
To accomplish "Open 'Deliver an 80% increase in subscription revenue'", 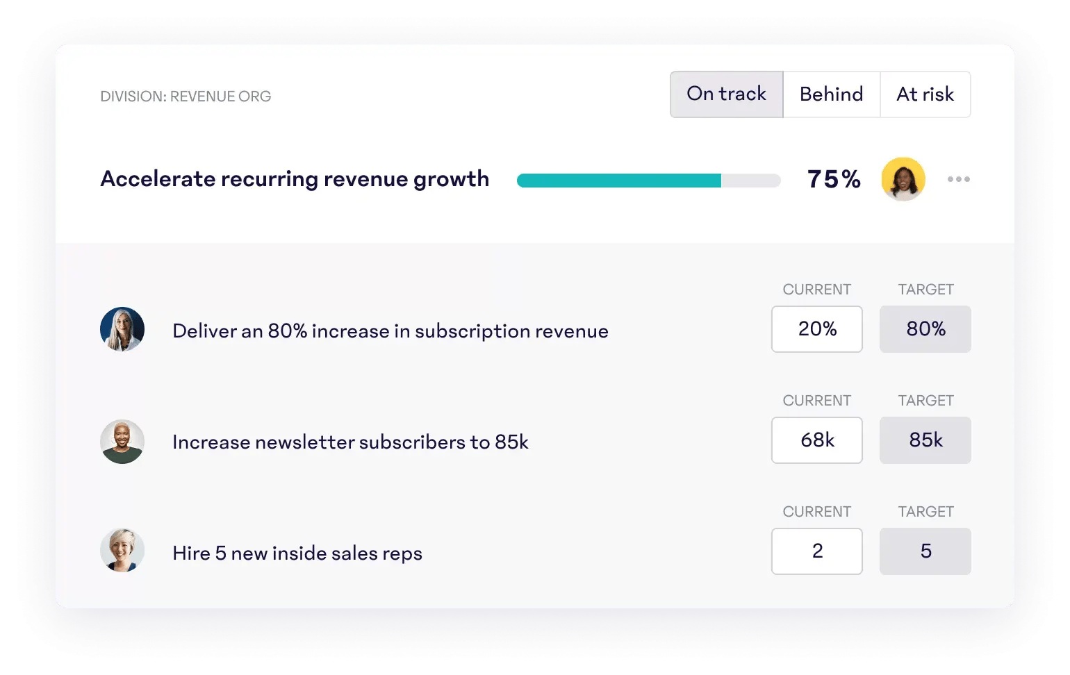I will pos(390,331).
